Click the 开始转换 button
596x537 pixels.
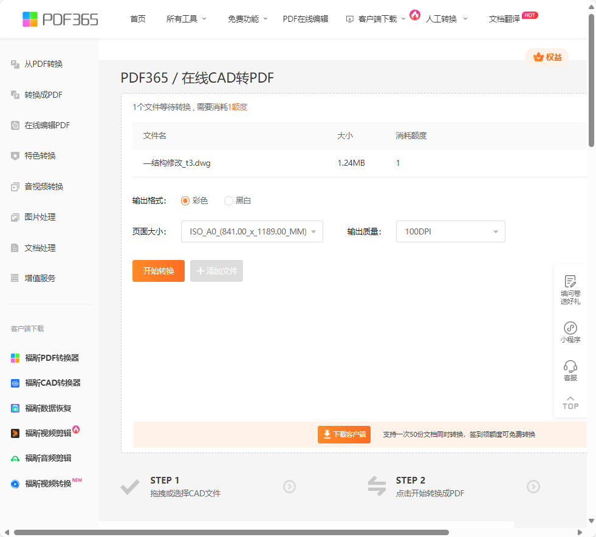[159, 271]
